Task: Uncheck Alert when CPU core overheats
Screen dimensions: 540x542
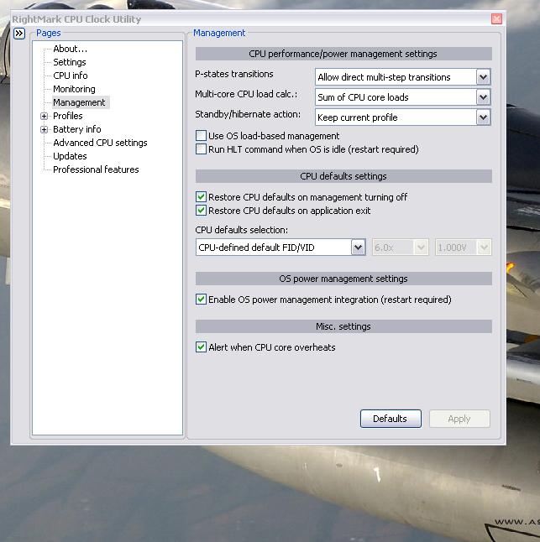Action: [201, 347]
